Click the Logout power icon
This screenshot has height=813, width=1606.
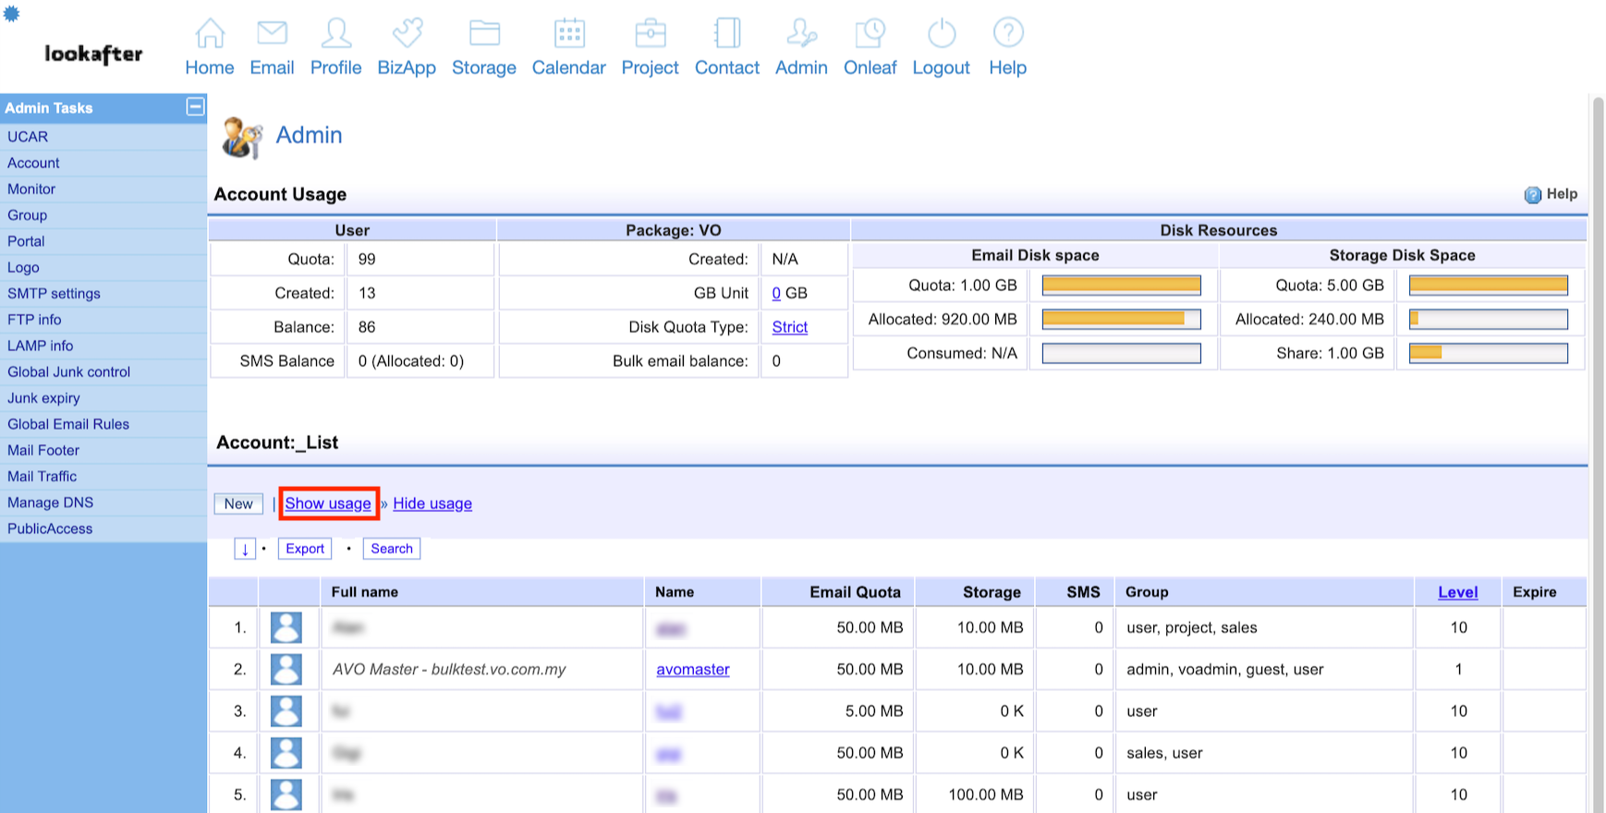click(941, 33)
